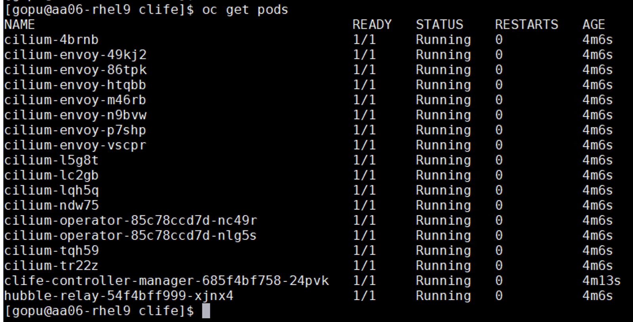Click the cilium-envoy-vscpr pod name
The image size is (633, 322).
(75, 145)
